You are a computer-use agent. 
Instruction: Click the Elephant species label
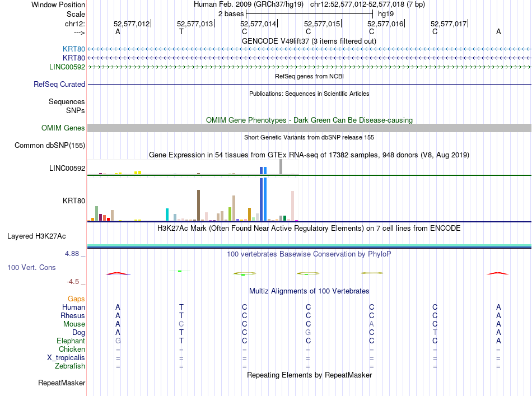[x=71, y=341]
